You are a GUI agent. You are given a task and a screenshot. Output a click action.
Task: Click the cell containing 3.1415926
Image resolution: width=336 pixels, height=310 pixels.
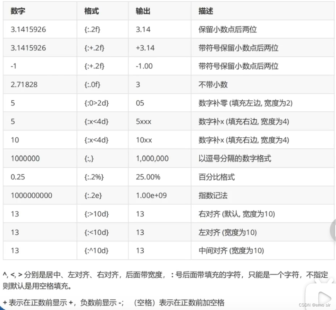click(26, 29)
